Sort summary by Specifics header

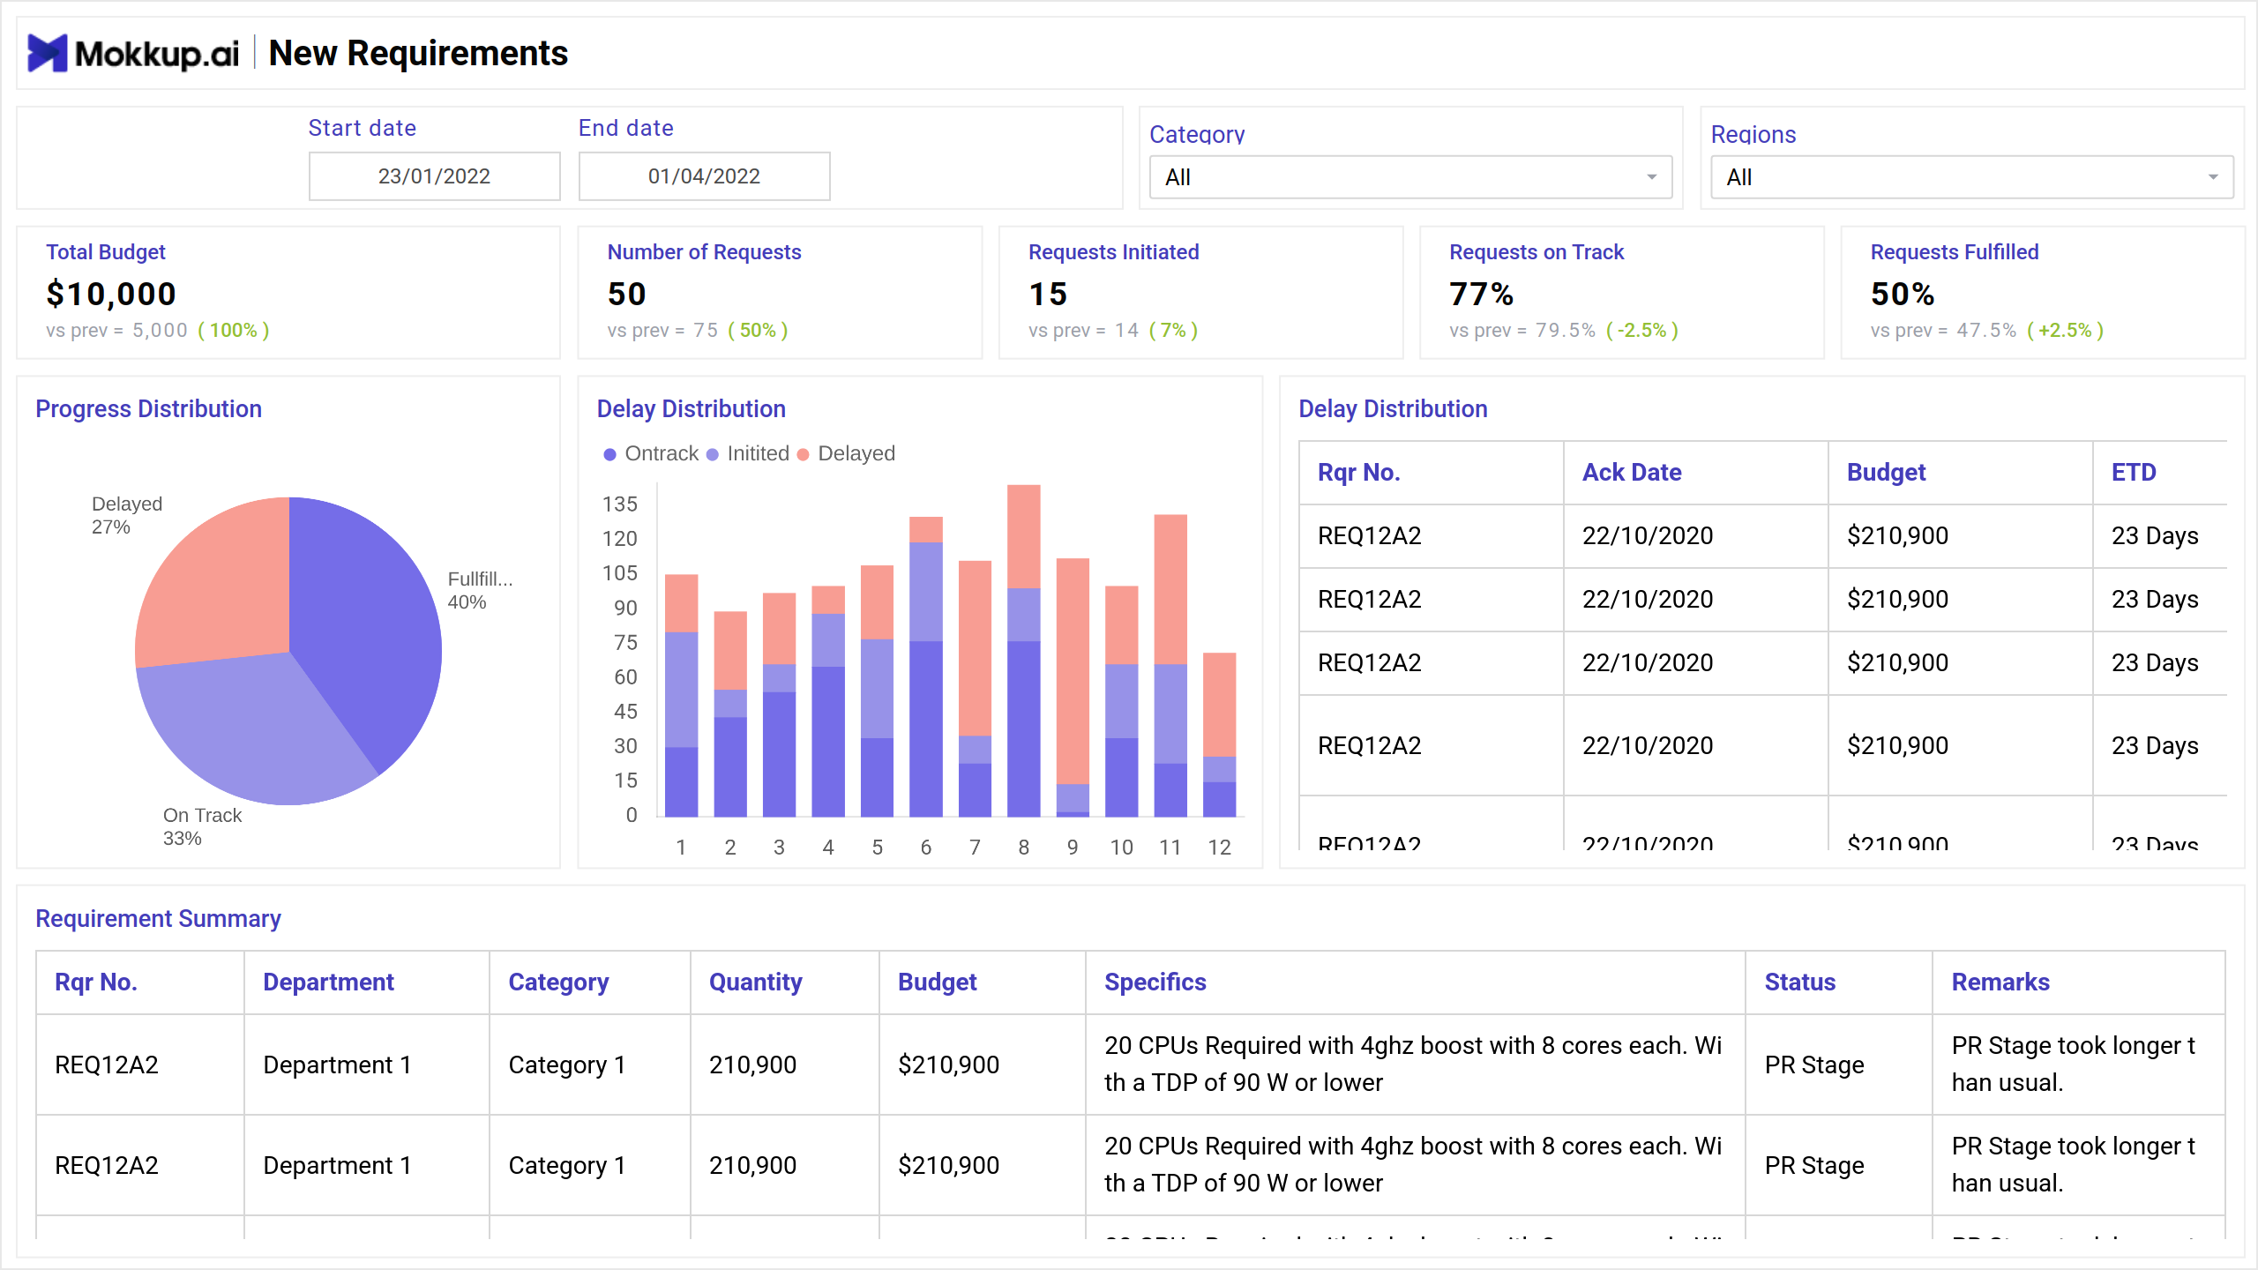pyautogui.click(x=1155, y=982)
